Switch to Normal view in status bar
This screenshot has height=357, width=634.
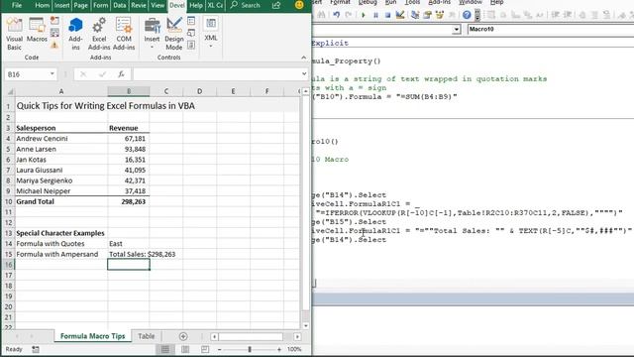pos(165,349)
